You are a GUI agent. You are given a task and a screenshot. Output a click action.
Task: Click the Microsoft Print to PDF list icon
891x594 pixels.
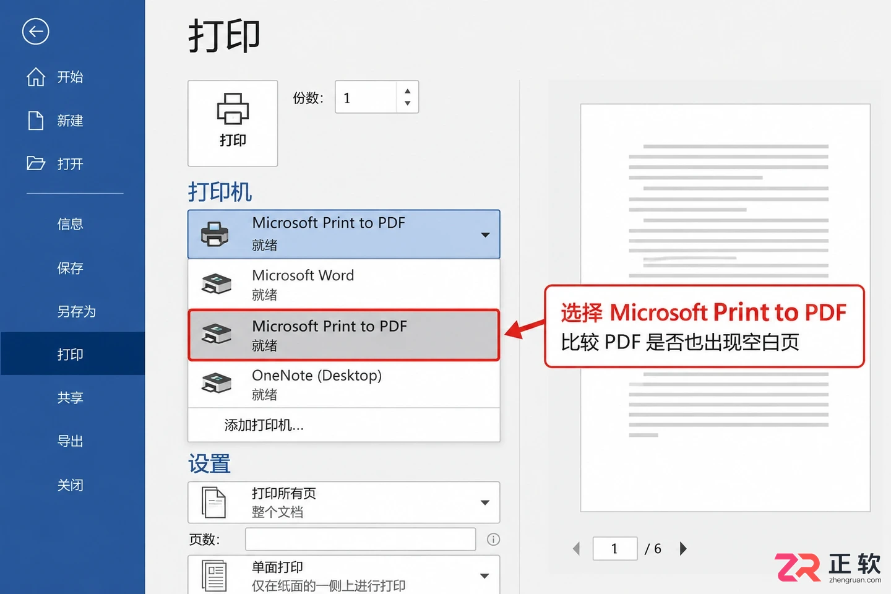(216, 334)
